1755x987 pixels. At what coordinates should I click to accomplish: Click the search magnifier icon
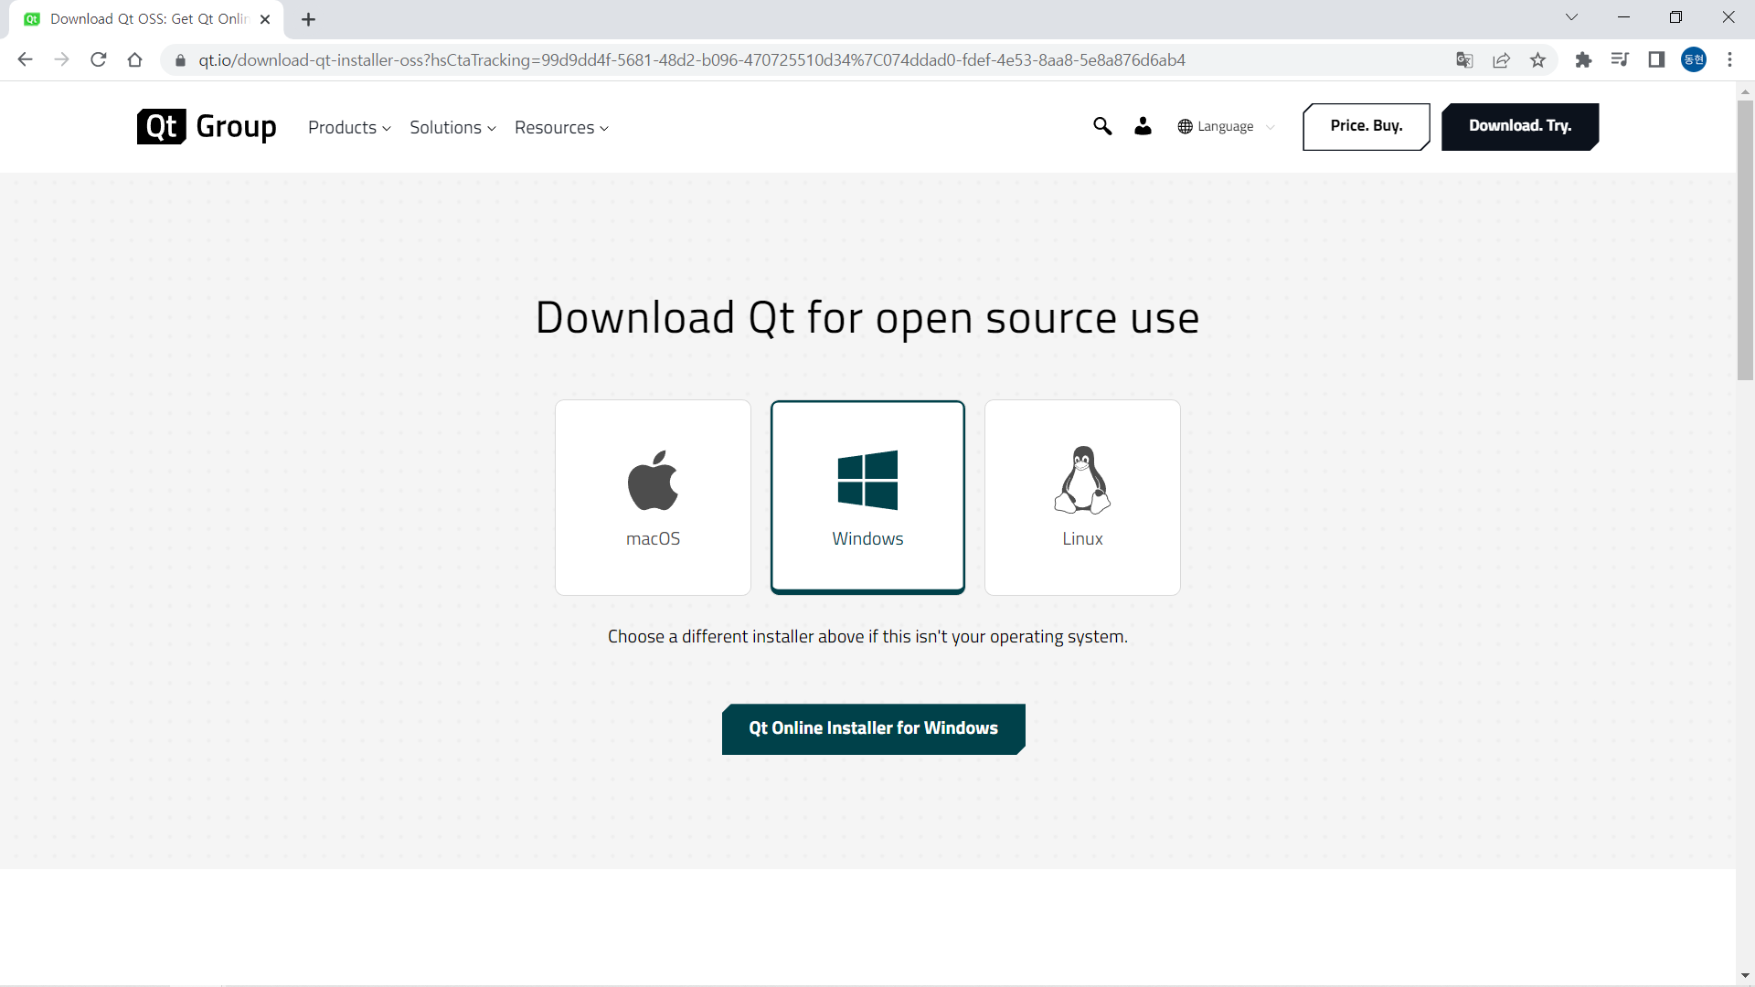tap(1102, 126)
